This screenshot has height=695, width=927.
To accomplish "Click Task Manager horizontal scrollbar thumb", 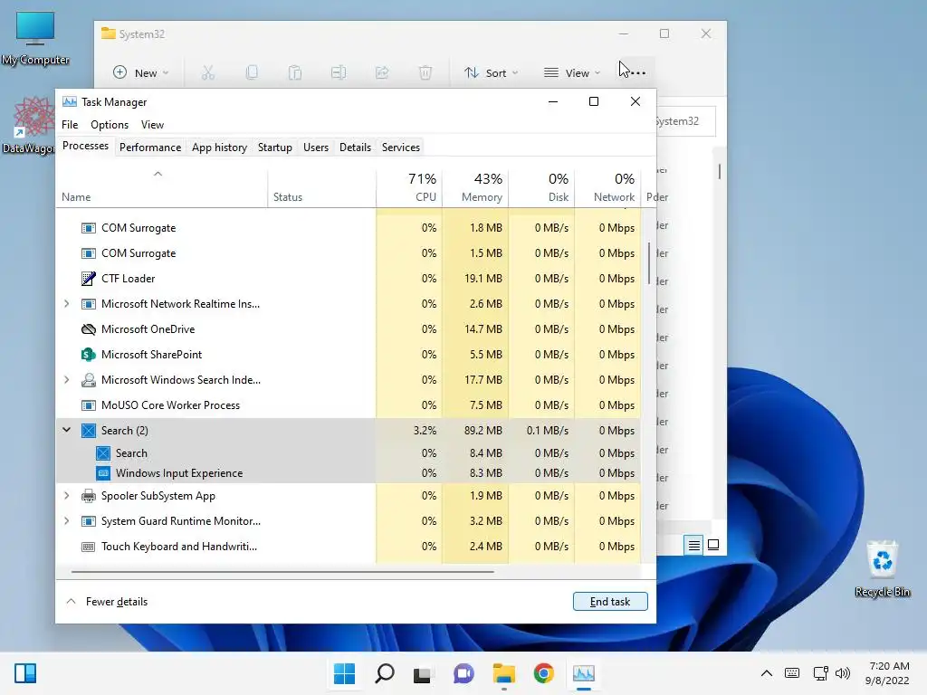I will 282,572.
